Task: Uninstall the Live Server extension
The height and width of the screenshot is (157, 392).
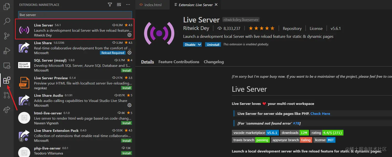Action: (x=213, y=44)
